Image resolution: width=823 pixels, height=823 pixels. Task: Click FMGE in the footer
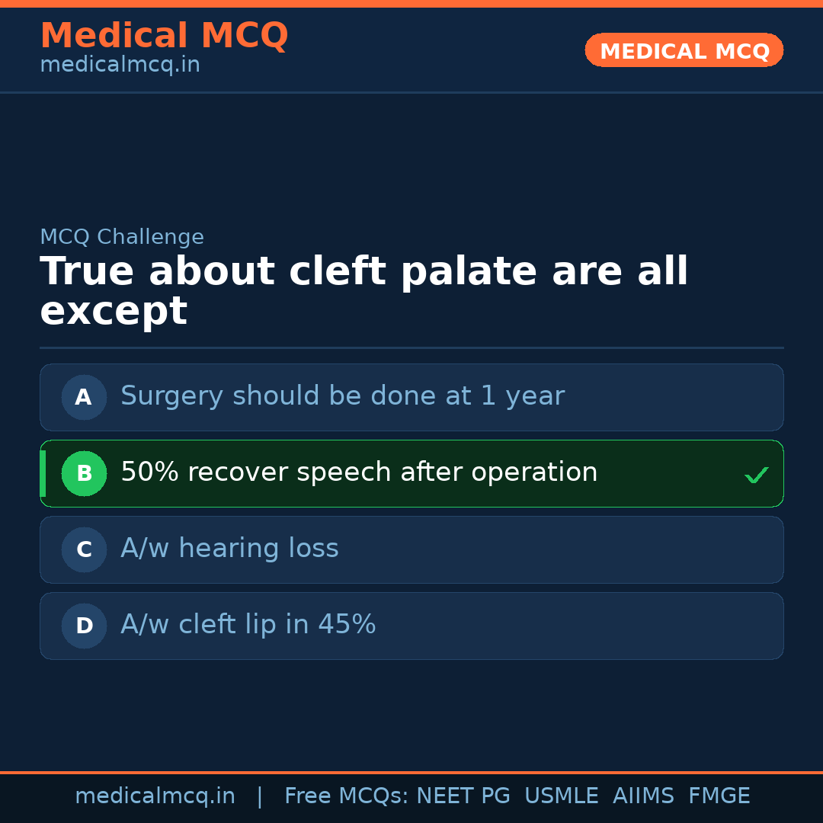[x=719, y=796]
